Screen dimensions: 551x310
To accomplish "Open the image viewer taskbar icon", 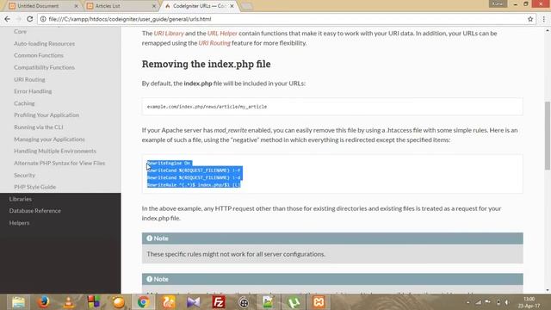I will point(268,302).
